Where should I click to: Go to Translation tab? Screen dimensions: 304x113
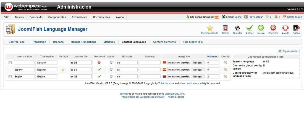pyautogui.click(x=39, y=42)
